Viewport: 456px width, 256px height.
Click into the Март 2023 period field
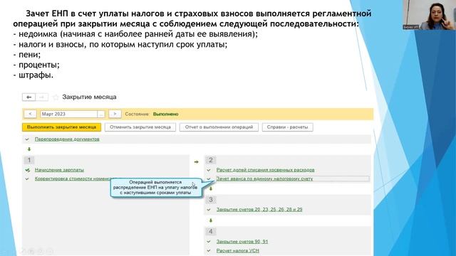point(68,114)
